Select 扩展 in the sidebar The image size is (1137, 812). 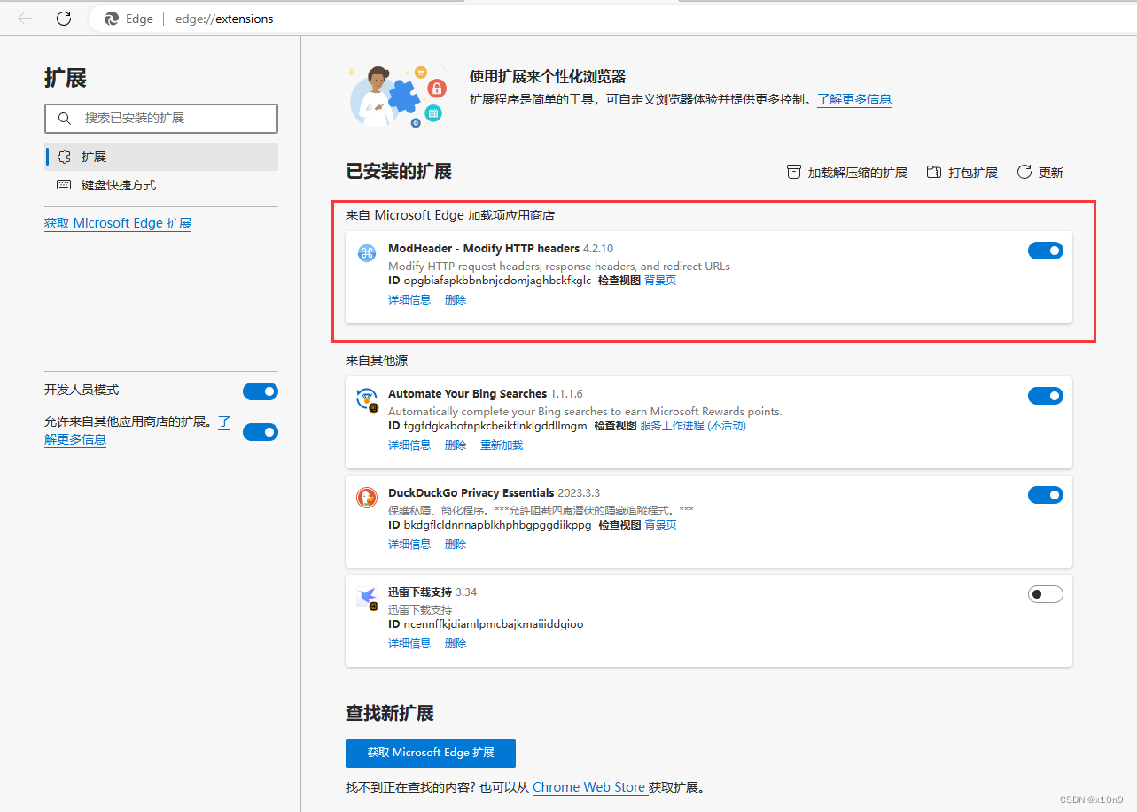click(x=161, y=157)
